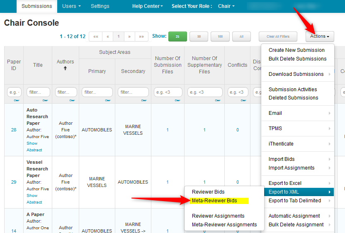The image size is (345, 233).
Task: Click the Title filter input field
Action: pos(38,92)
